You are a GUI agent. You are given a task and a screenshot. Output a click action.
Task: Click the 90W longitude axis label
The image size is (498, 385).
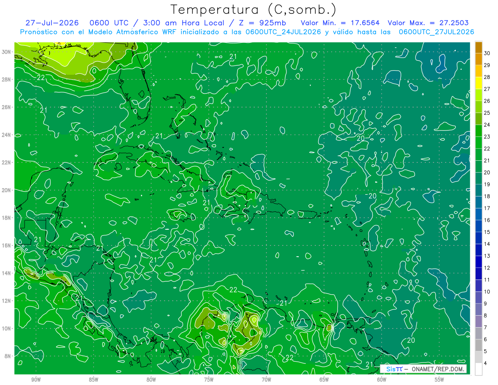pyautogui.click(x=36, y=380)
